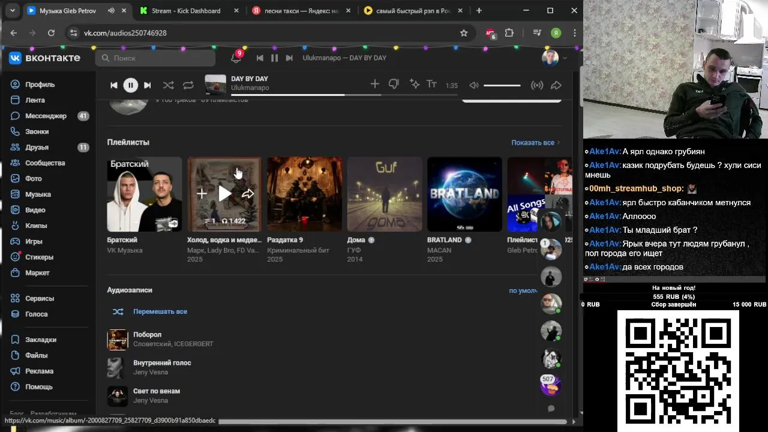Viewport: 768px width, 432px height.
Task: Click the DAY BY DAY album cover thumbnail
Action: click(215, 85)
